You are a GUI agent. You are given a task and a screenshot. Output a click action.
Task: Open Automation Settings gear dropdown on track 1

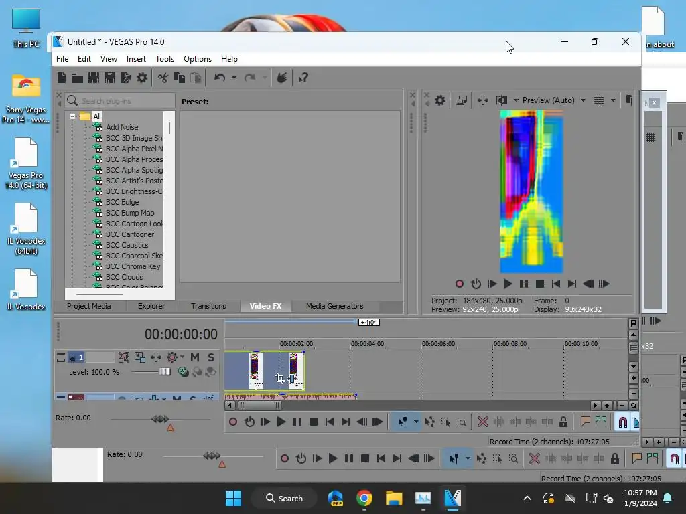click(182, 357)
